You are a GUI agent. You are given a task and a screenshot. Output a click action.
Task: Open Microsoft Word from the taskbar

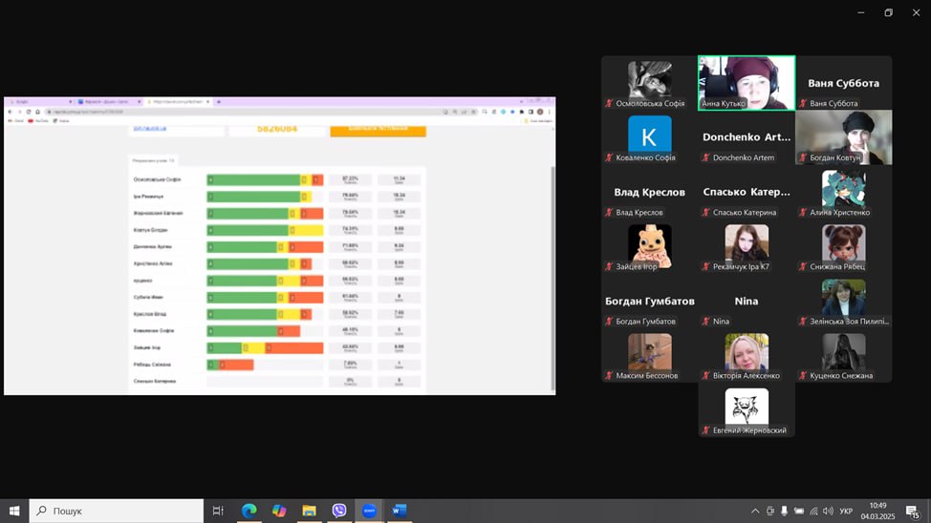tap(399, 511)
